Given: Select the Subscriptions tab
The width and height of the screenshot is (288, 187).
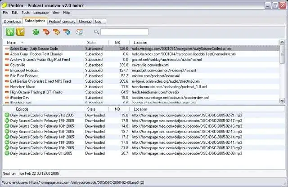Looking at the screenshot, I should coord(35,21).
